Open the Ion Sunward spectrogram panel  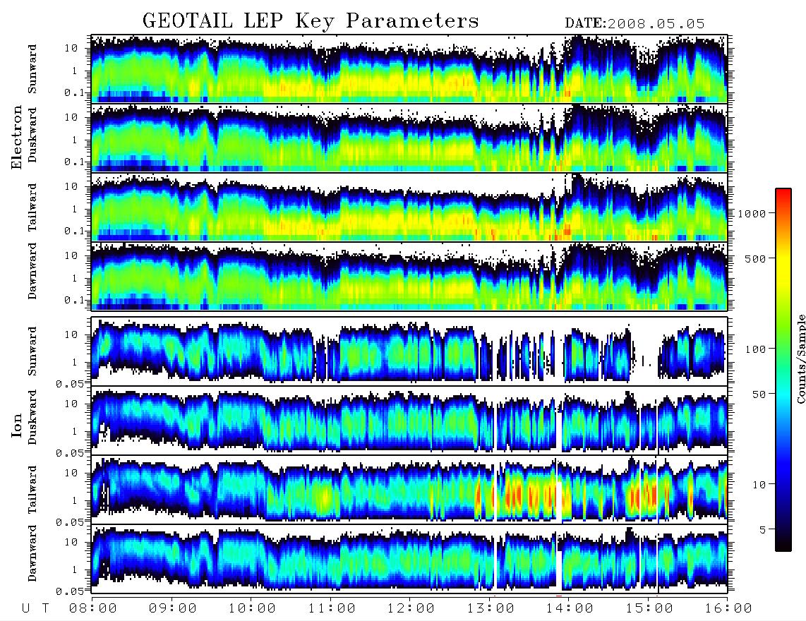click(x=409, y=351)
